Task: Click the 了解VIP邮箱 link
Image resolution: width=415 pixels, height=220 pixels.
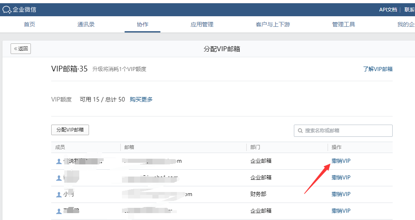Action: pyautogui.click(x=378, y=69)
